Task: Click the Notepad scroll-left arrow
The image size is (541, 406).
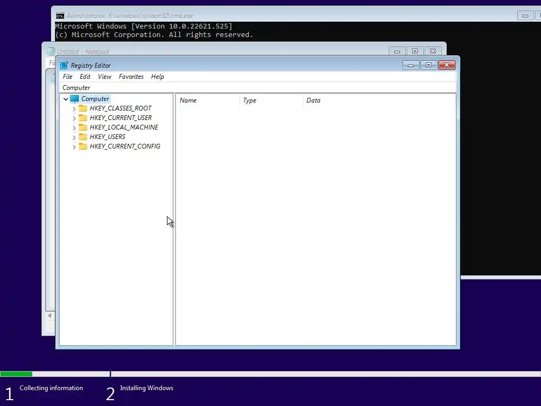Action: (50, 316)
